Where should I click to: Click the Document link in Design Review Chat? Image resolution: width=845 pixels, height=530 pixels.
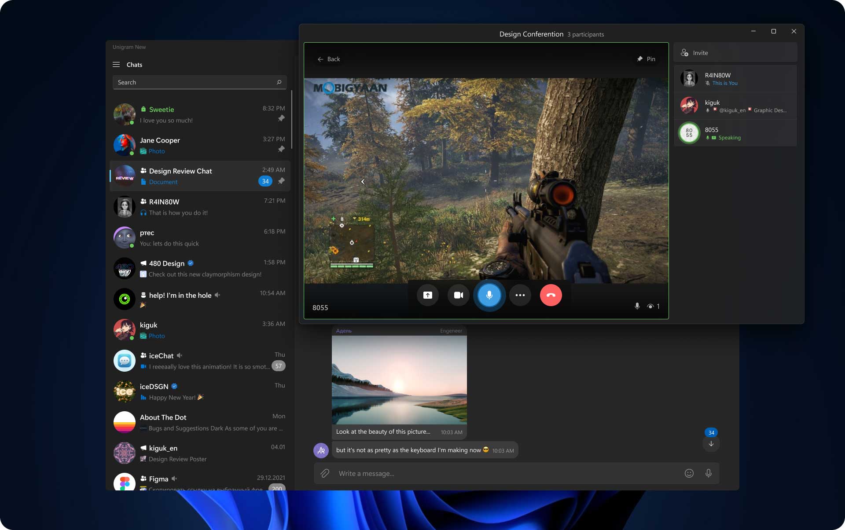163,182
